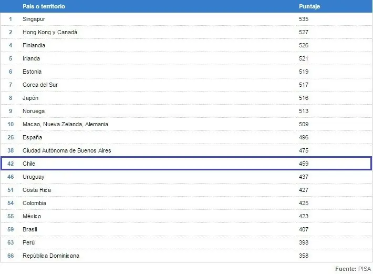The width and height of the screenshot is (373, 274).
Task: Click Costa Rica's score 427
Action: tap(304, 190)
